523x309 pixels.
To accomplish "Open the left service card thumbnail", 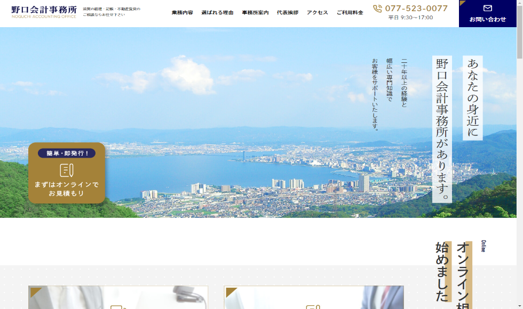I will pyautogui.click(x=118, y=298).
